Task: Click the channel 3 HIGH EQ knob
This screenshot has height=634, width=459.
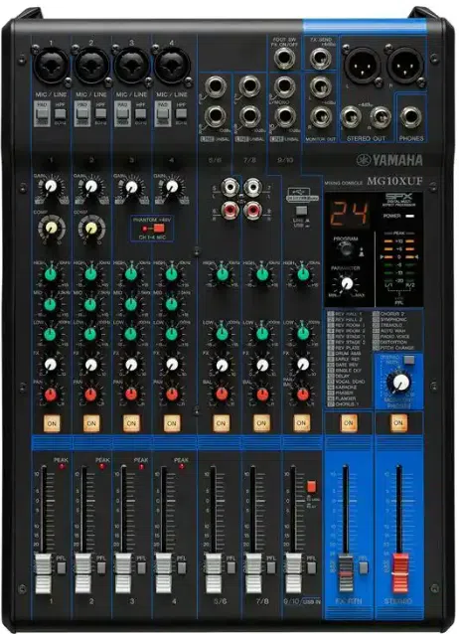Action: tap(131, 274)
